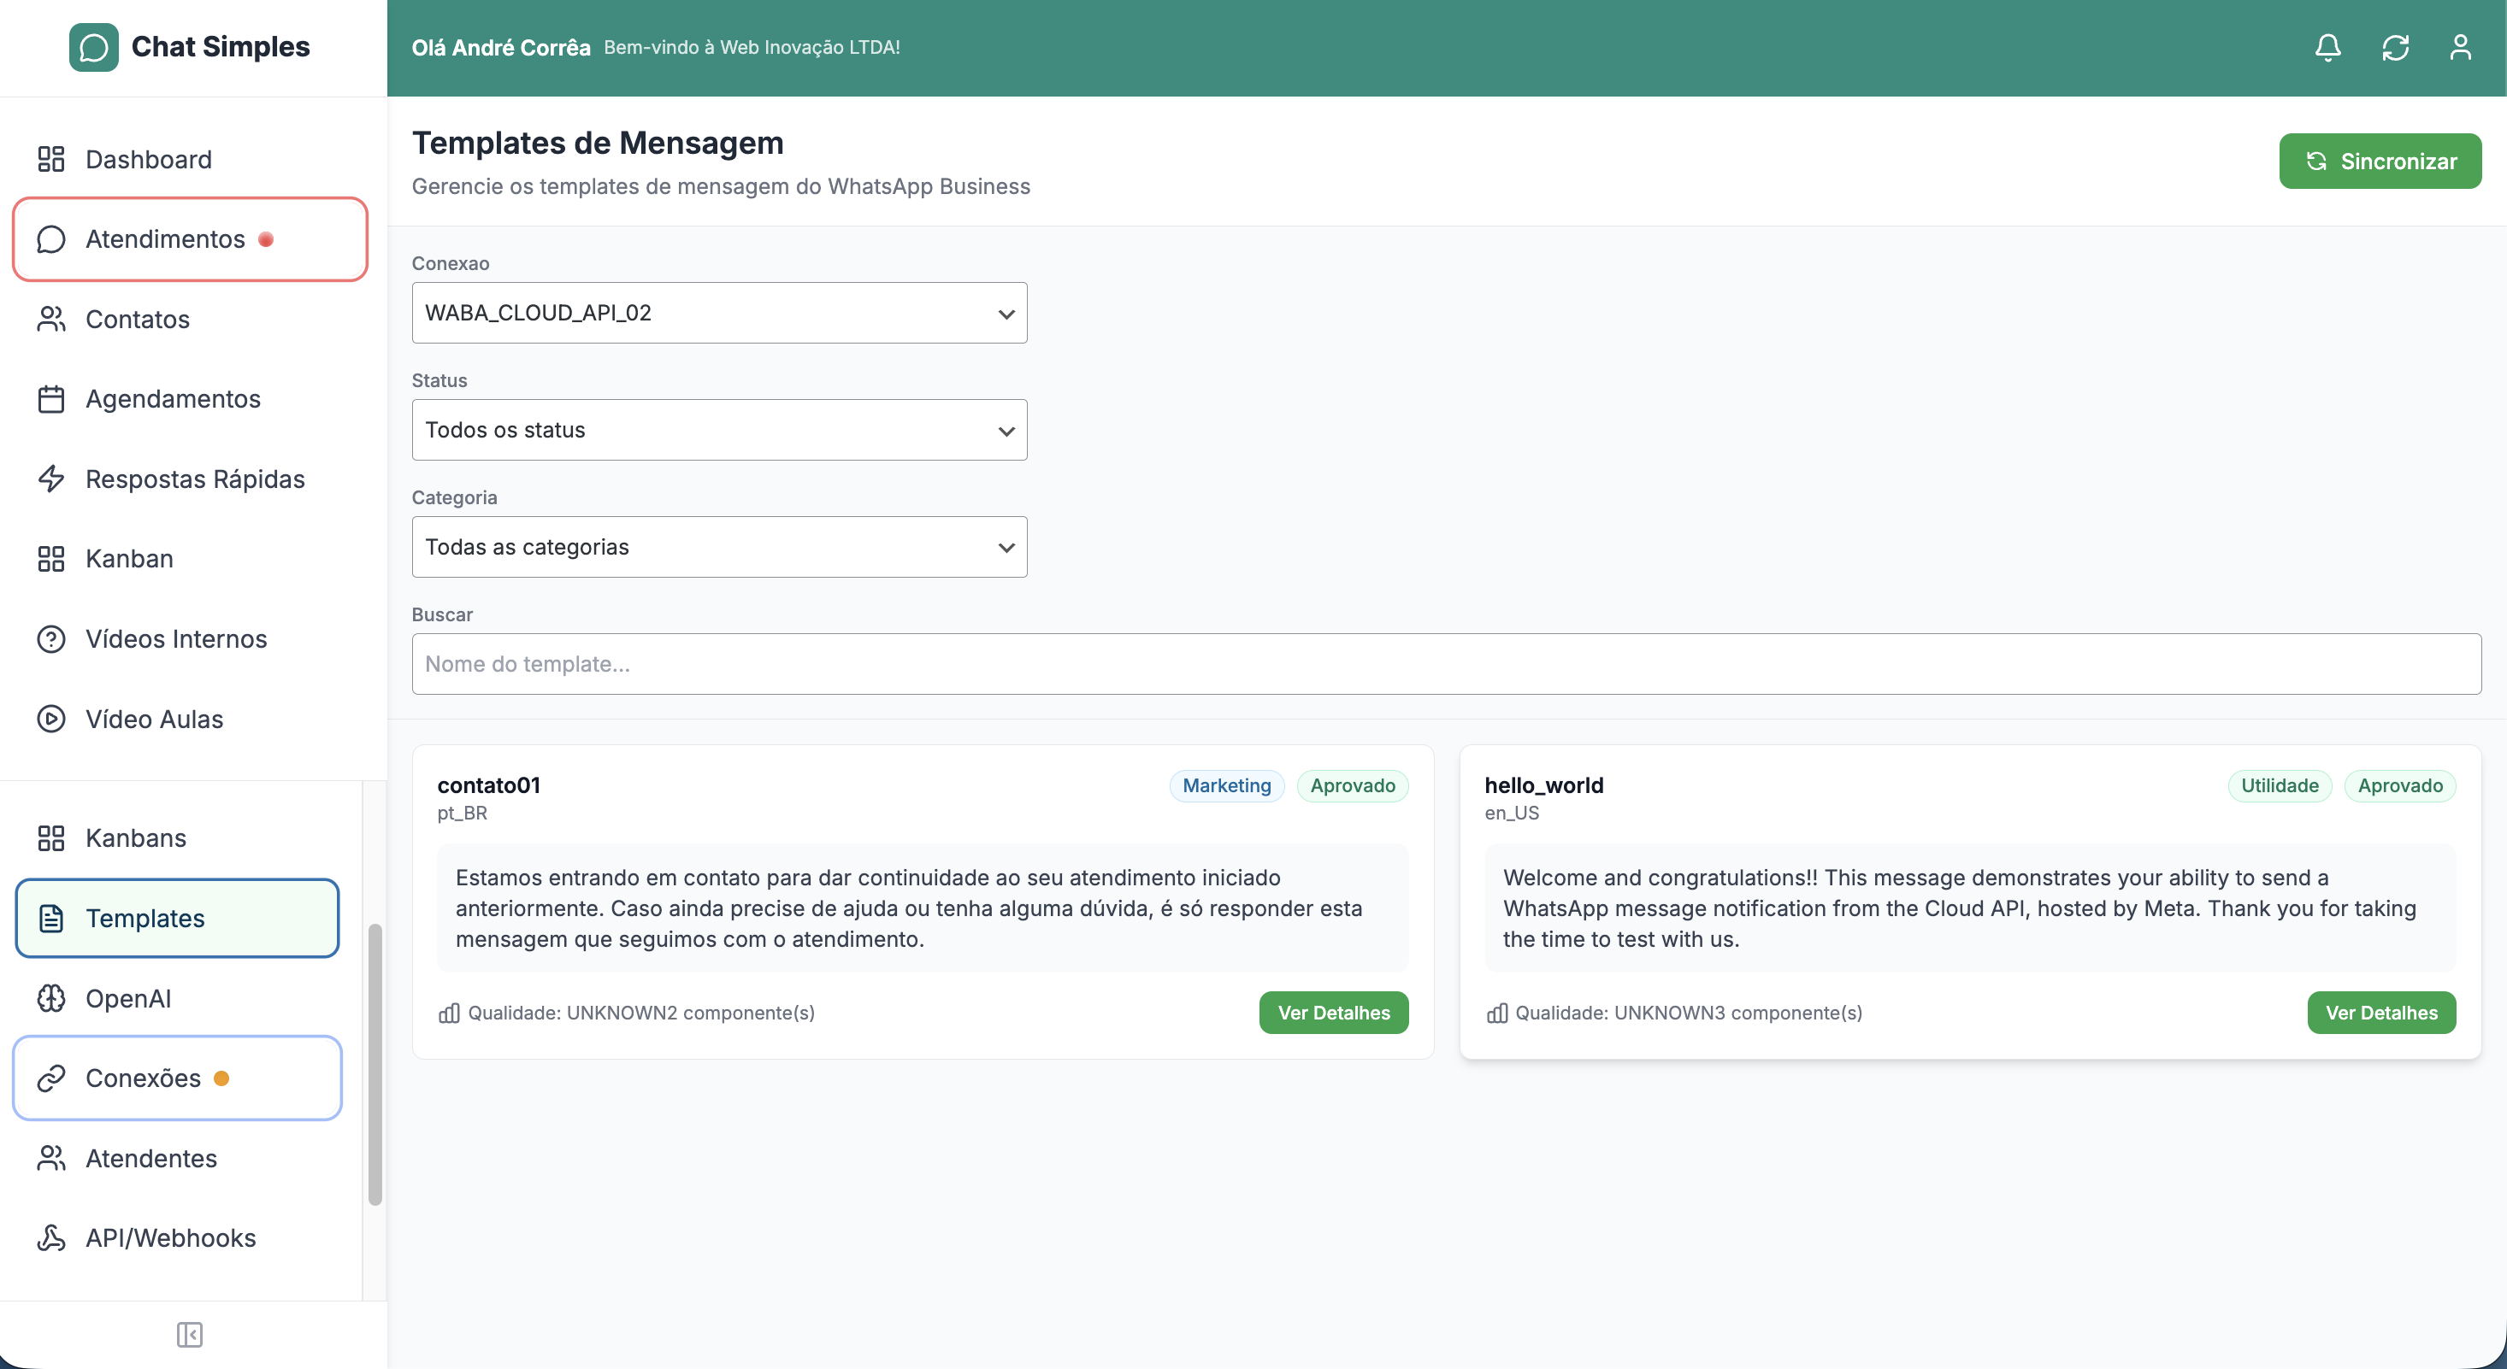Click the Sincronizar button

2380,161
